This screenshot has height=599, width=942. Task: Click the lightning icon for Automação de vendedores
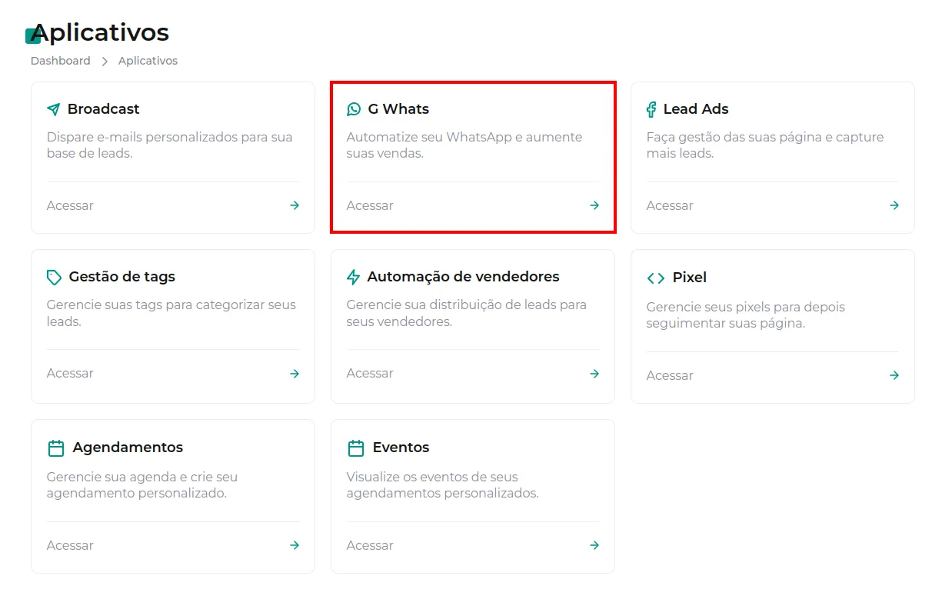coord(353,277)
